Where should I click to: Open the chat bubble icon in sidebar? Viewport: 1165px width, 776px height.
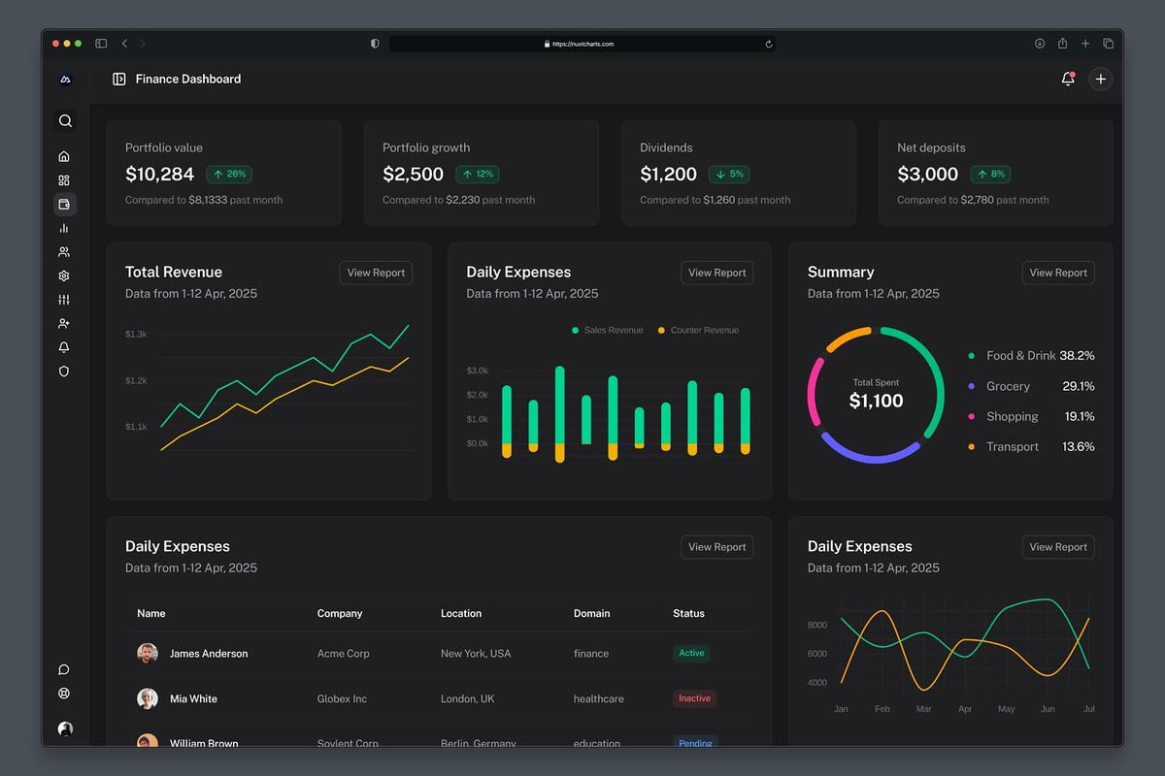click(x=64, y=669)
